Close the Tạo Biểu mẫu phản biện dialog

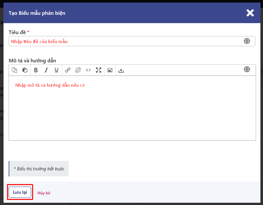click(250, 13)
